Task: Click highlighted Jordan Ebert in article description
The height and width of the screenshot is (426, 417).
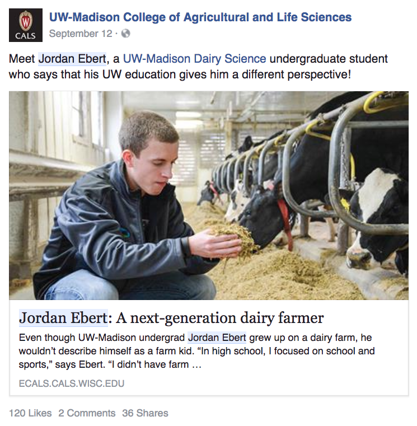Action: [x=217, y=338]
